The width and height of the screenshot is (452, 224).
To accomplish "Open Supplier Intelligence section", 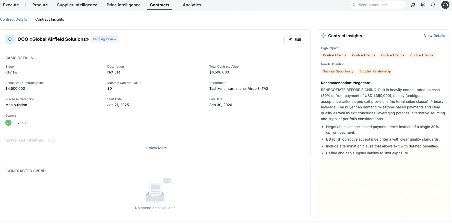I will click(77, 5).
